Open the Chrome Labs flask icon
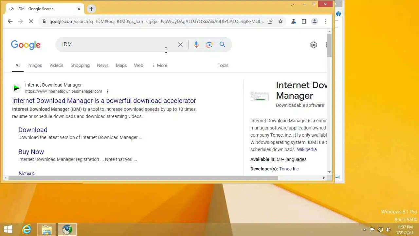The width and height of the screenshot is (419, 236). (294, 21)
